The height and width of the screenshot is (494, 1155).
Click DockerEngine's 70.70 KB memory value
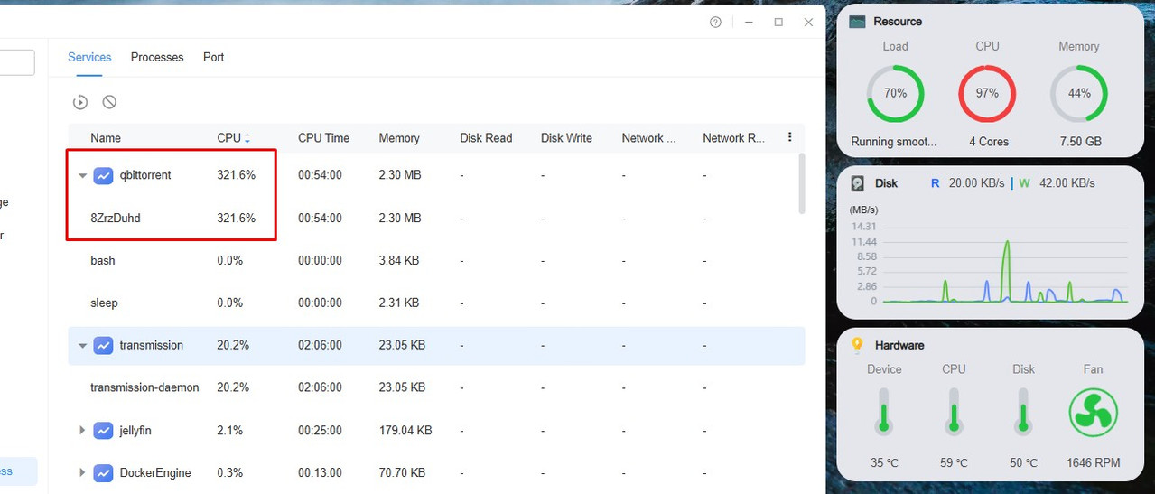click(402, 472)
